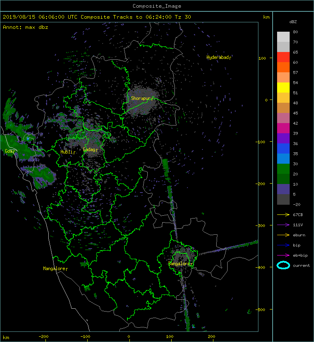Screen dimensions: 314x342
Task: Click the 'Annot: max dbz' annotation text
Action: pos(26,27)
